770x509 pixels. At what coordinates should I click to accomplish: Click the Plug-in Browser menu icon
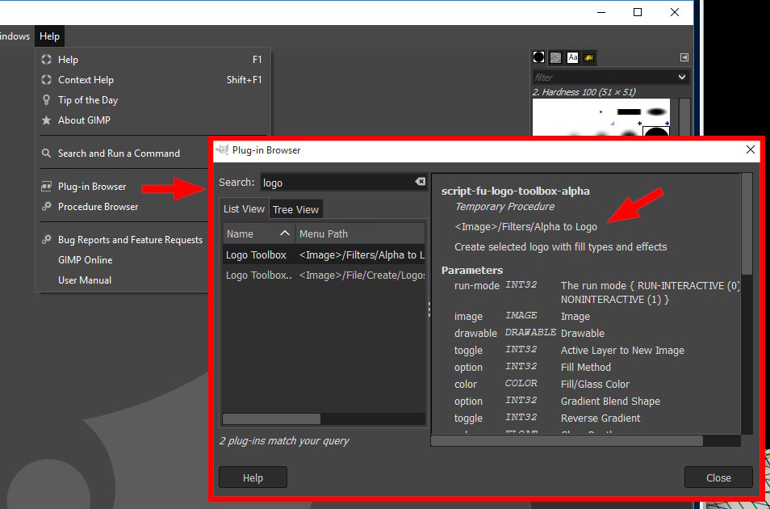(x=46, y=187)
